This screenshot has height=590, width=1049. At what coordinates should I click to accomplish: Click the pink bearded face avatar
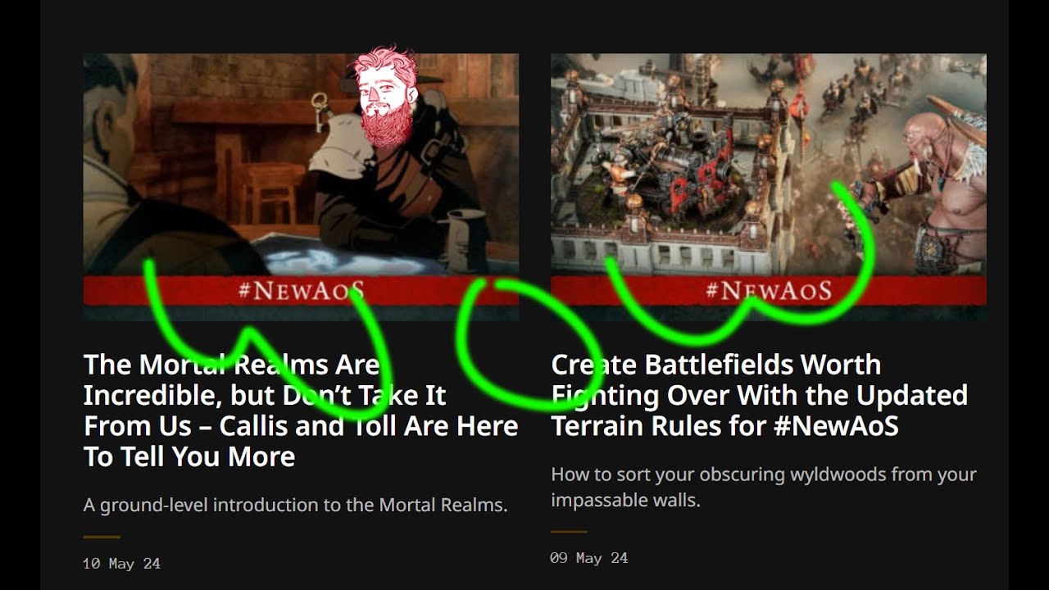[x=384, y=96]
